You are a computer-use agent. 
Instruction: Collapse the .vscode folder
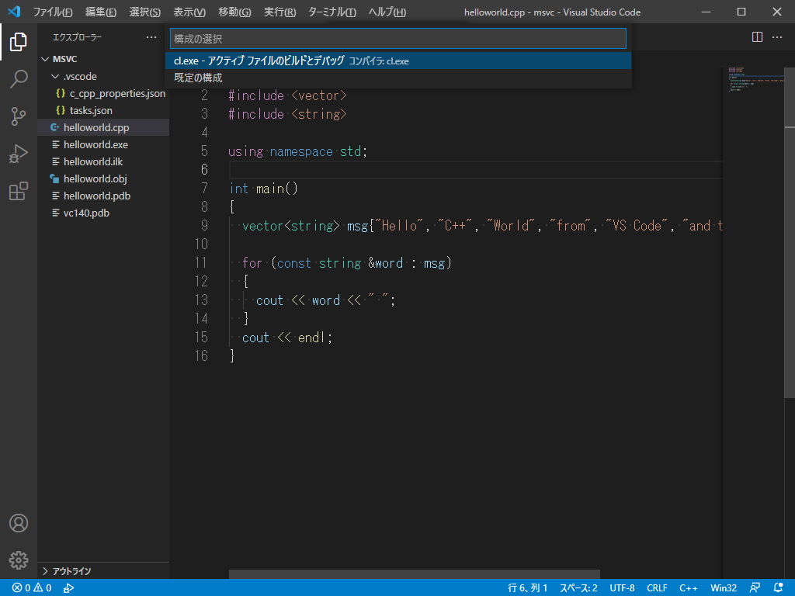tap(55, 77)
